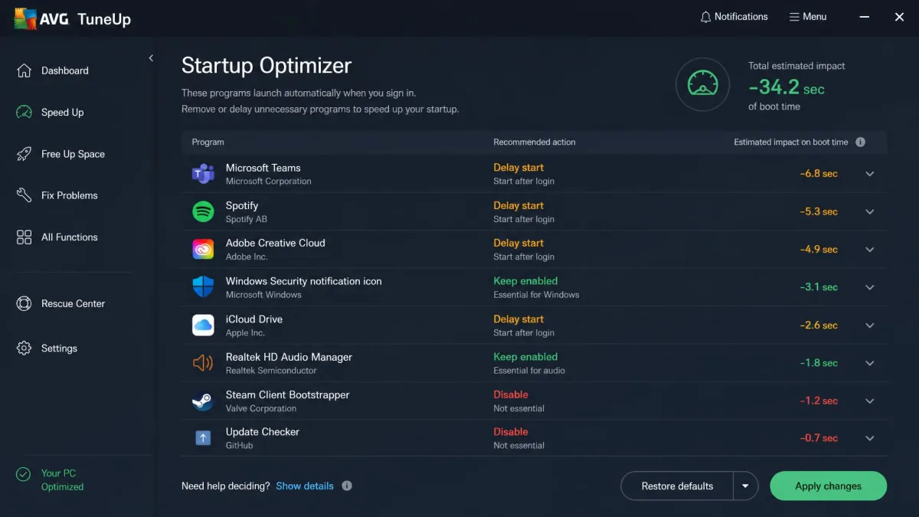Click the Program column header
Viewport: 919px width, 517px height.
(x=208, y=142)
